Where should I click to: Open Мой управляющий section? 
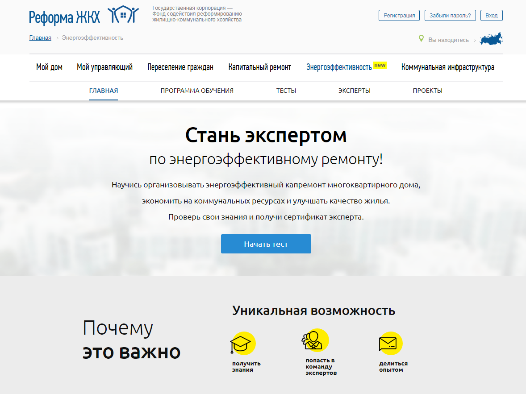104,67
